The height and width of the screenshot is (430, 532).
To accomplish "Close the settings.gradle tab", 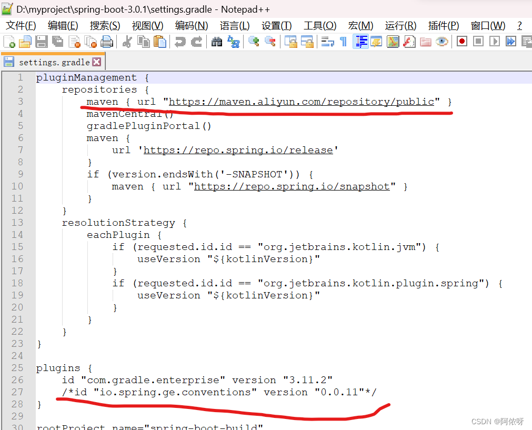I will click(97, 62).
